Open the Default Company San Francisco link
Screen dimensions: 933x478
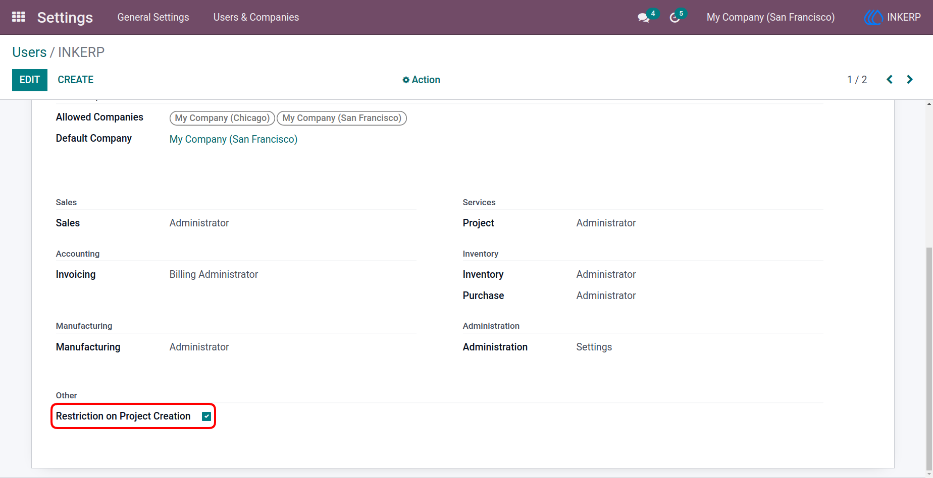click(x=233, y=139)
